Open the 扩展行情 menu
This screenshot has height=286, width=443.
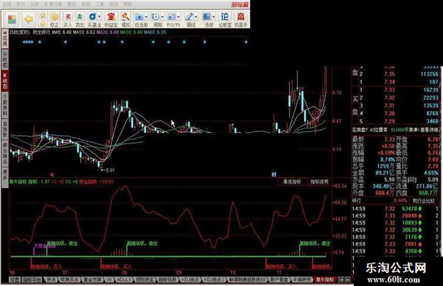coord(53,4)
